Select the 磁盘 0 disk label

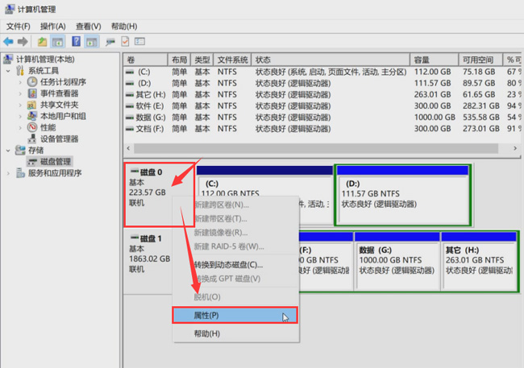pyautogui.click(x=151, y=172)
